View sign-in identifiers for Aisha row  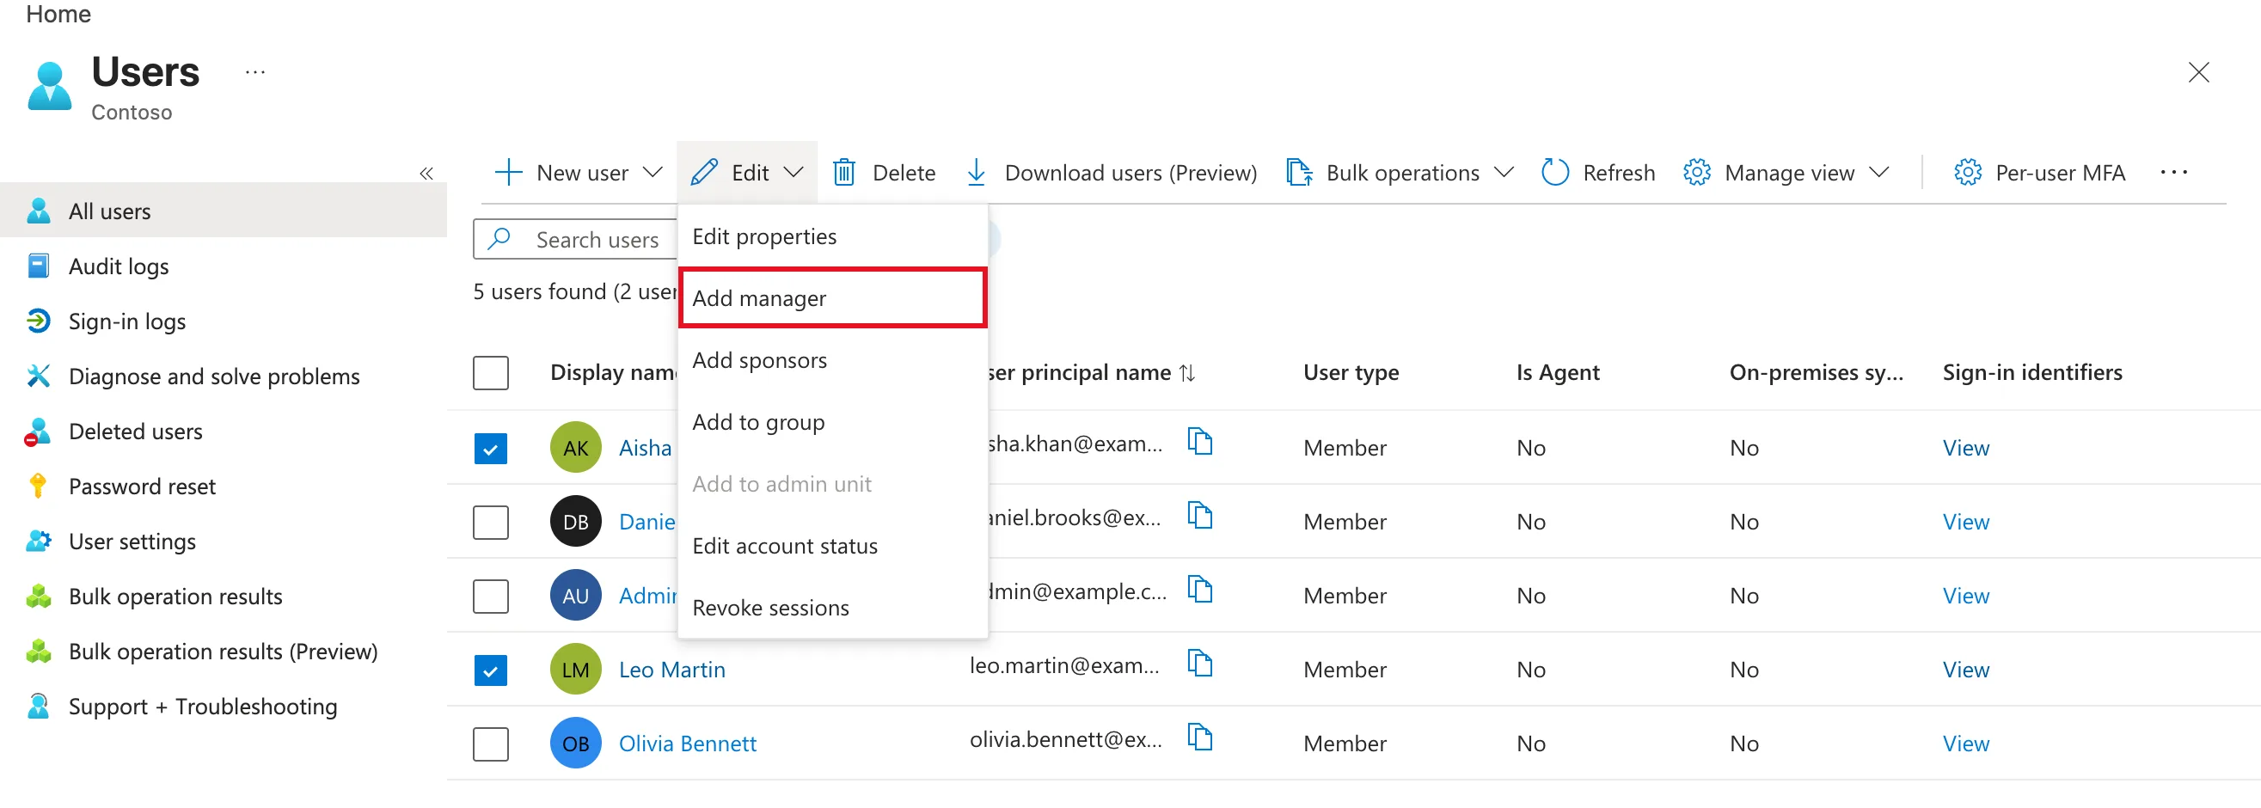coord(1965,449)
